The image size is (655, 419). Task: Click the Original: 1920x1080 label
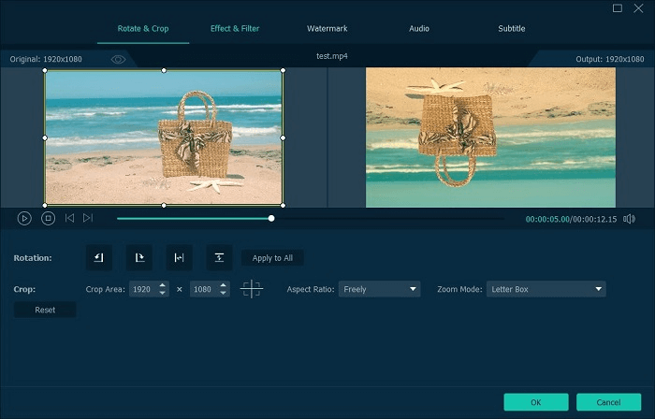coord(46,59)
